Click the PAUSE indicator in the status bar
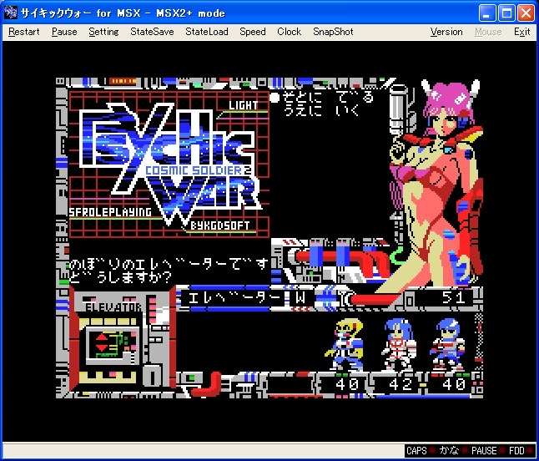This screenshot has width=539, height=461. pos(483,451)
